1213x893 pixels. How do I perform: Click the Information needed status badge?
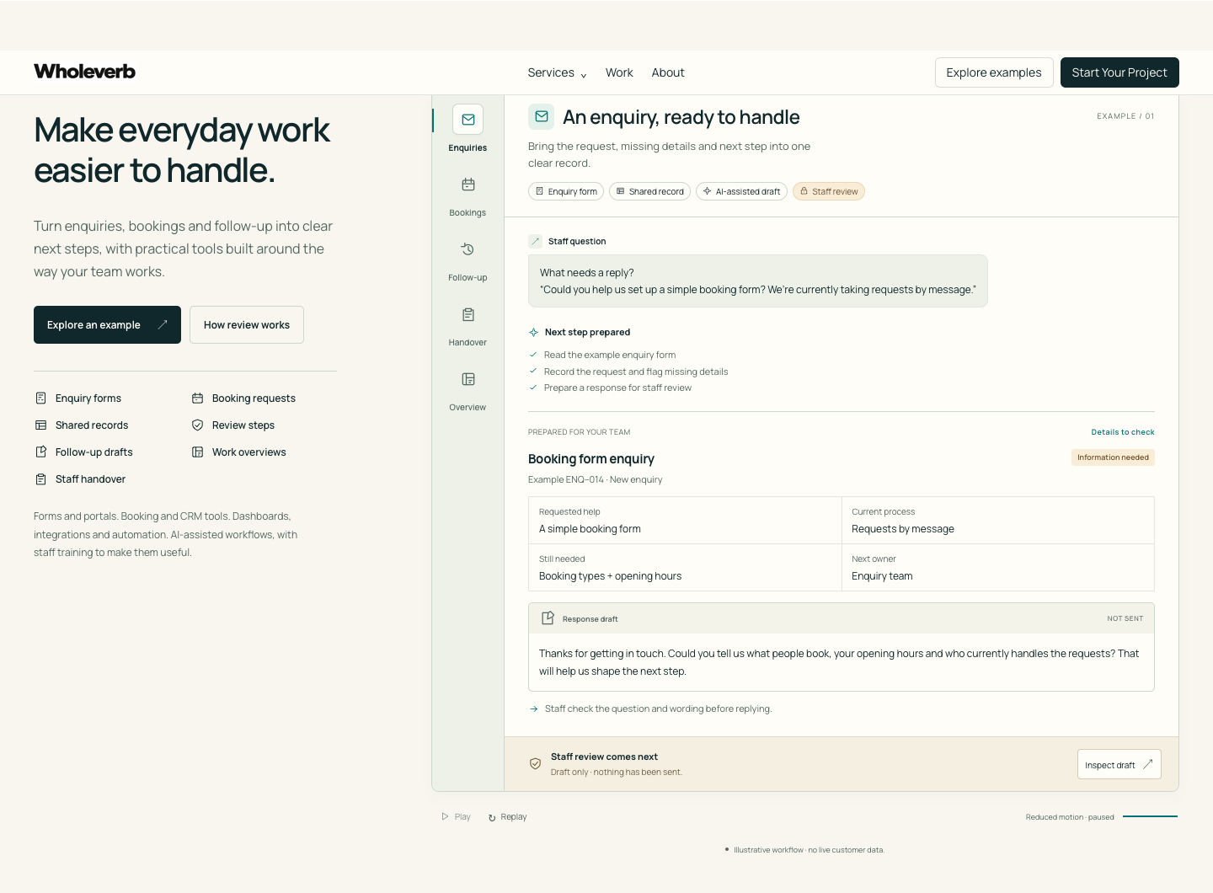point(1113,457)
